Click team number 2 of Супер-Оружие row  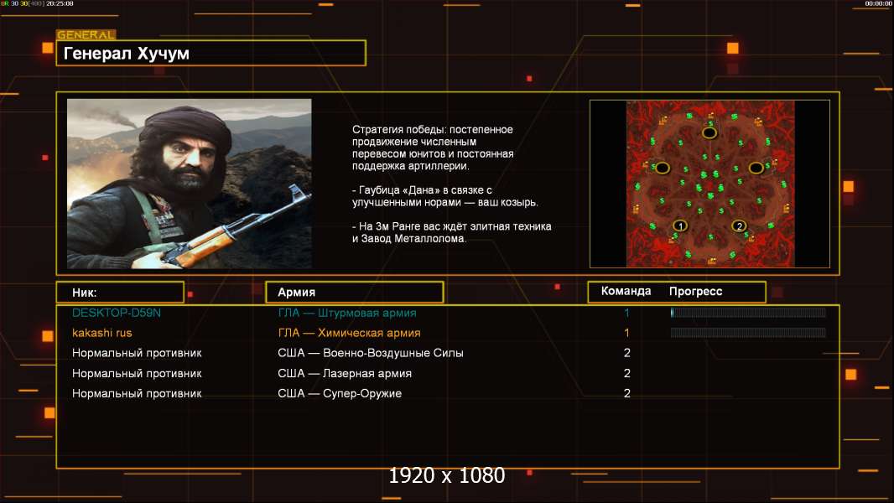(x=627, y=394)
